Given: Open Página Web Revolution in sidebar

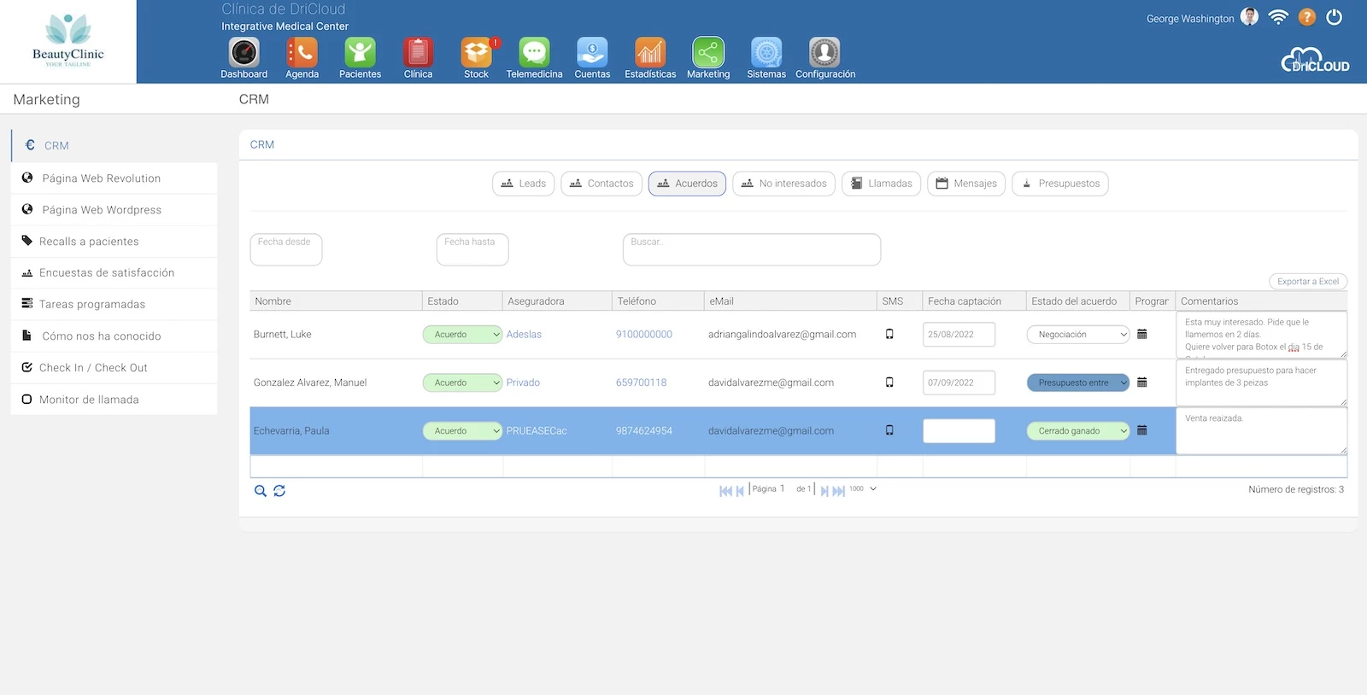Looking at the screenshot, I should click(114, 178).
